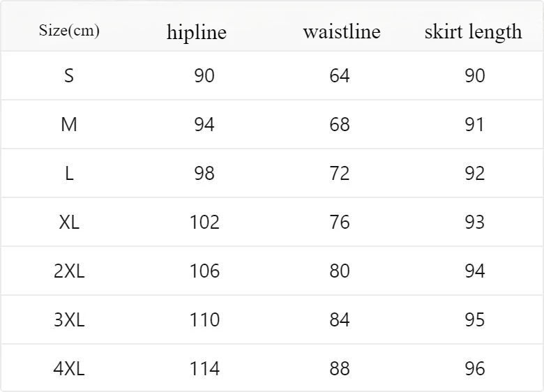Click hipline value 102 for XL
The image size is (544, 392).
[x=204, y=222]
